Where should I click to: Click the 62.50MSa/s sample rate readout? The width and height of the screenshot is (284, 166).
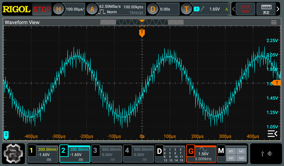coord(110,7)
